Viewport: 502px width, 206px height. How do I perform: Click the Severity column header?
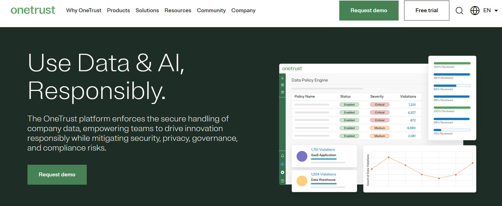(x=377, y=96)
